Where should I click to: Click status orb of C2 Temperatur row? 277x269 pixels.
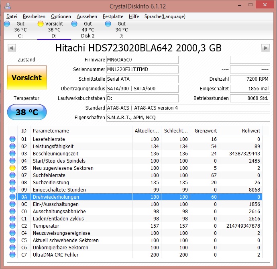click(x=12, y=226)
